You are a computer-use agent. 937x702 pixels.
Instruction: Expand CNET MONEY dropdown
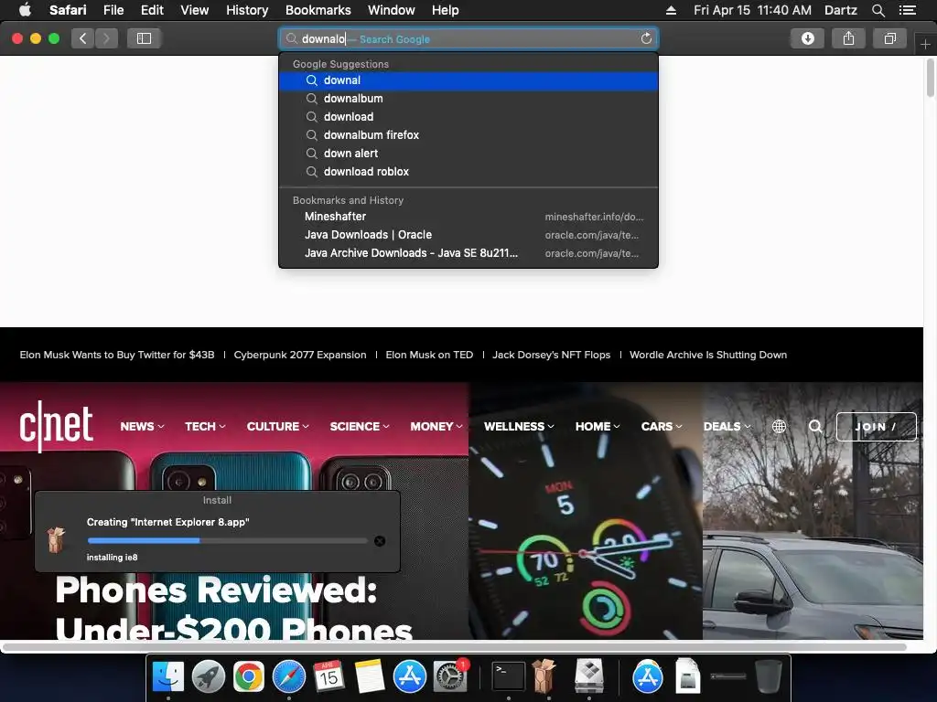point(436,426)
